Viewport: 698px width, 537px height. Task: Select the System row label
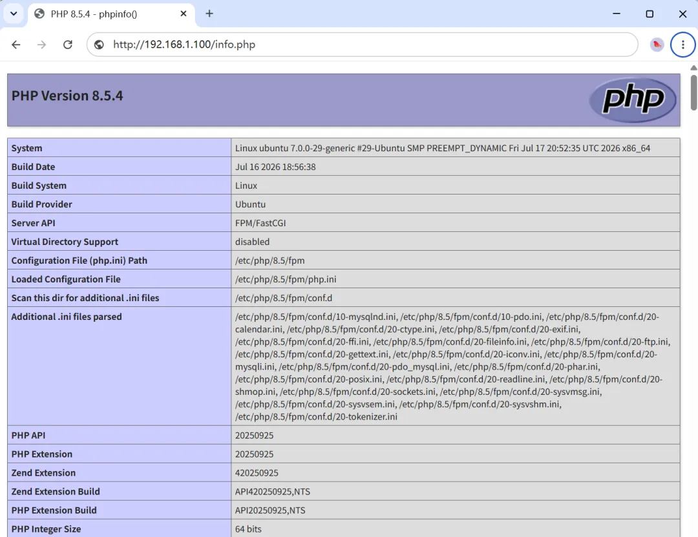pyautogui.click(x=26, y=148)
